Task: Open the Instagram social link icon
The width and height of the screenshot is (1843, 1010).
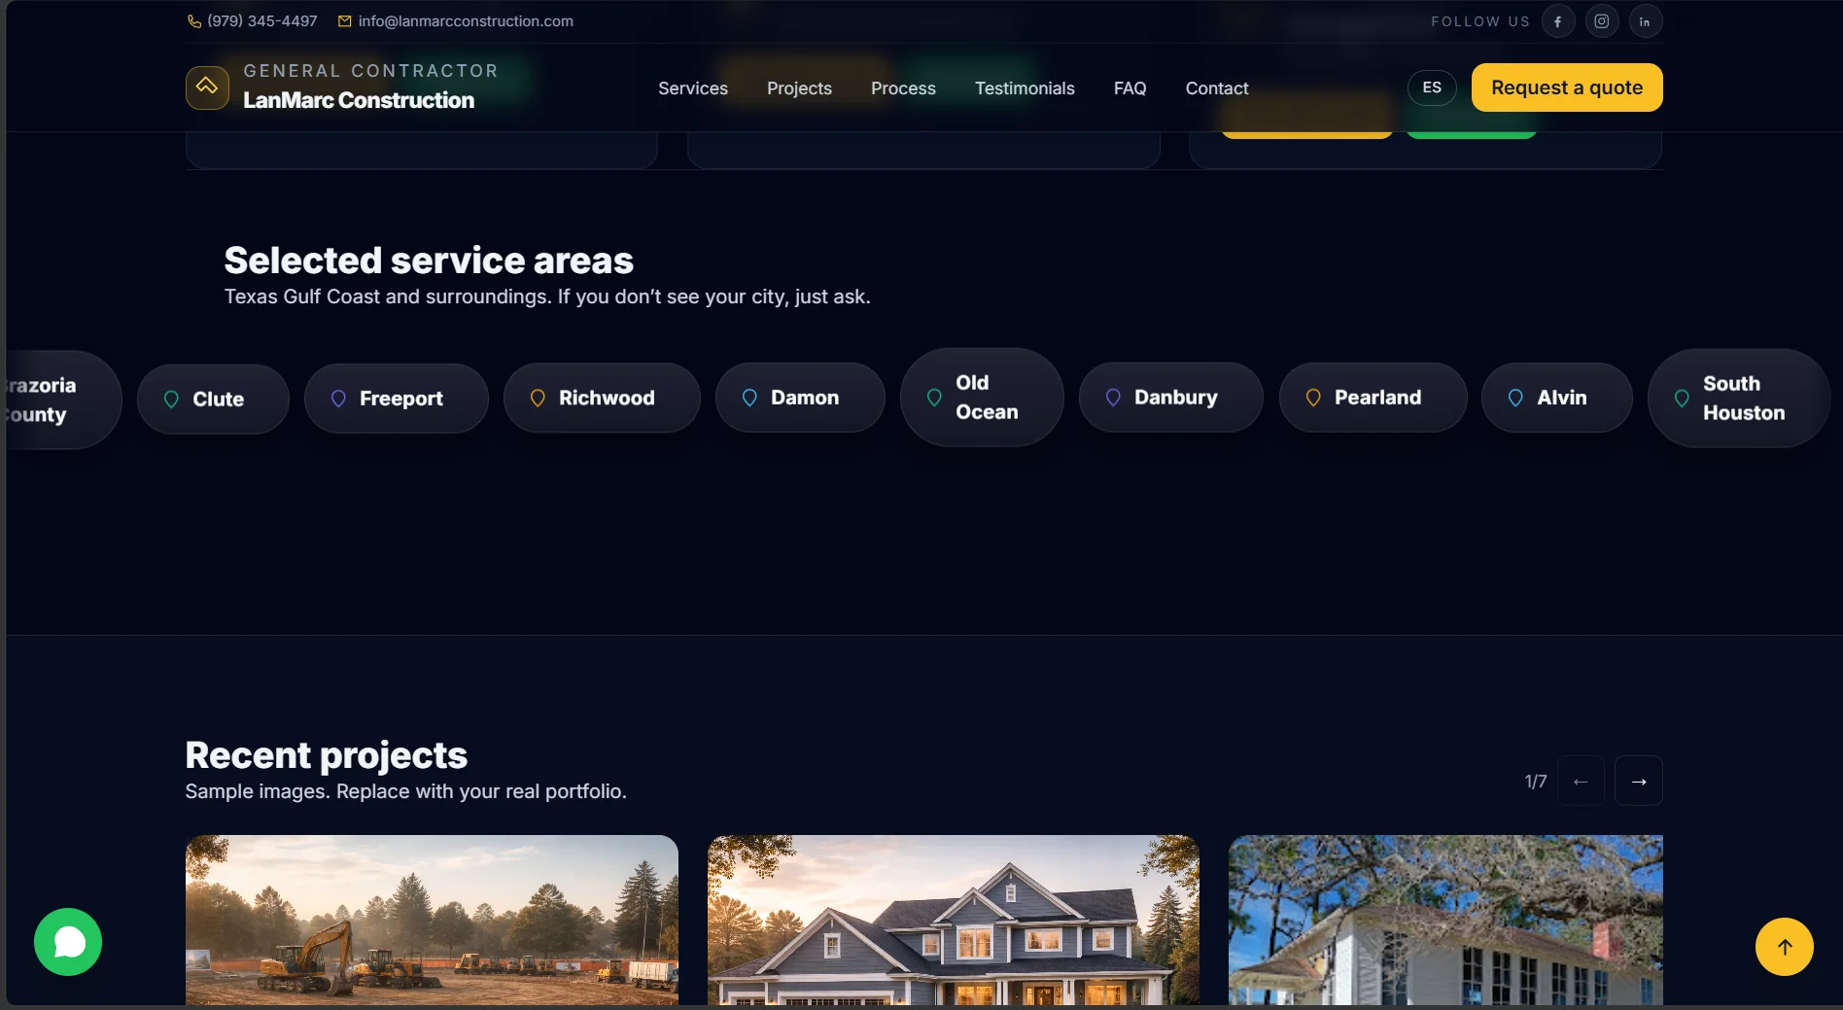Action: 1601,21
